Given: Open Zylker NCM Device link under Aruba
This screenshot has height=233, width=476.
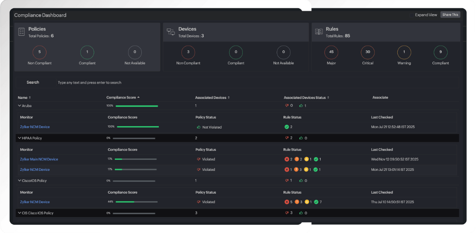Looking at the screenshot, I should tap(35, 127).
